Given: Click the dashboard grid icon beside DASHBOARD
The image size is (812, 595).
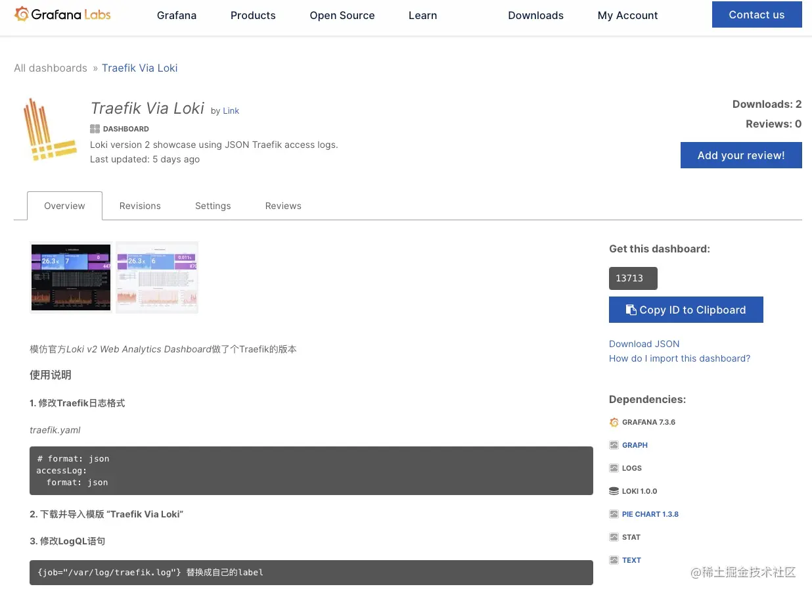Looking at the screenshot, I should click(95, 129).
